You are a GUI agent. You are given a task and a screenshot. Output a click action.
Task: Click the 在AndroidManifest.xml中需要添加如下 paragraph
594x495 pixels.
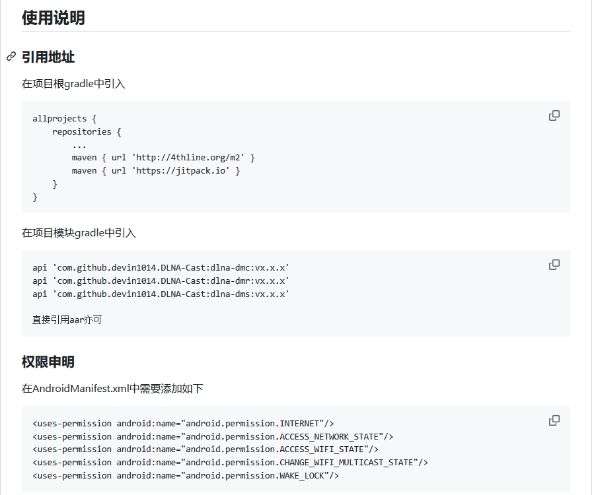(x=112, y=388)
